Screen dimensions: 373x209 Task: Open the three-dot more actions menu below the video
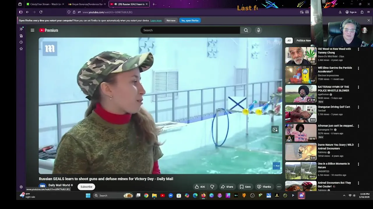coord(279,187)
